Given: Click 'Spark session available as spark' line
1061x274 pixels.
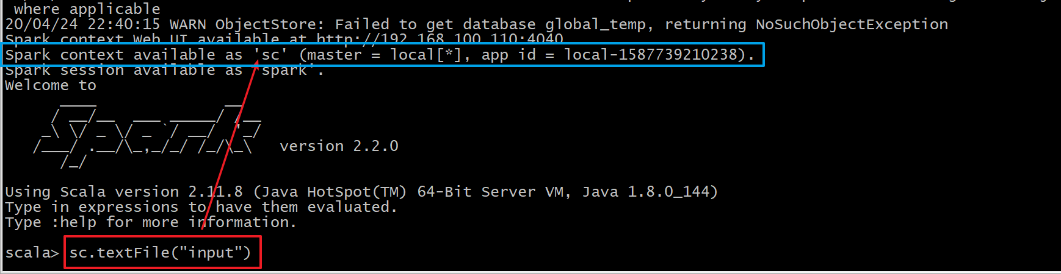Looking at the screenshot, I should (x=164, y=71).
